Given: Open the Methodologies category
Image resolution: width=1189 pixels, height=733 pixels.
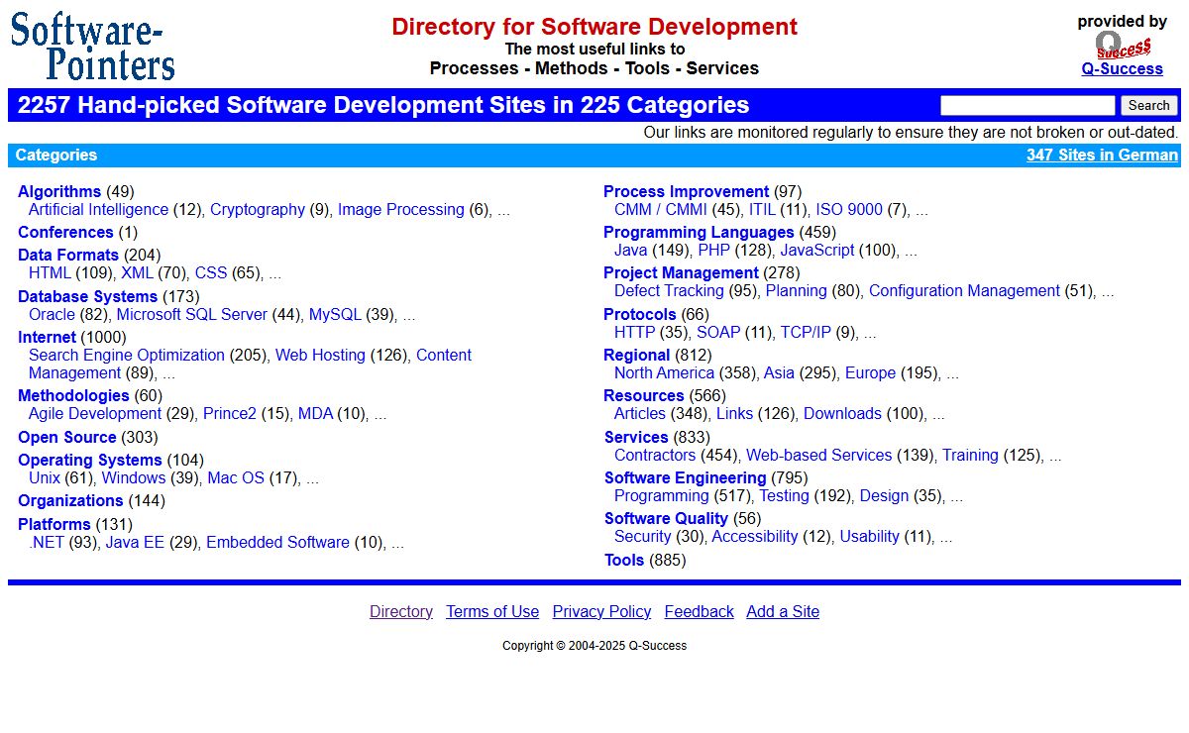Looking at the screenshot, I should point(73,396).
